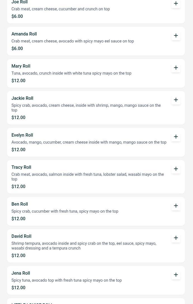Image resolution: width=193 pixels, height=304 pixels.
Task: Click the Jena Roll plus icon
Action: point(176,275)
